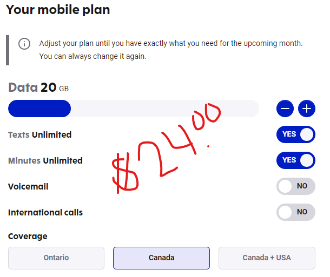
Task: Click the empty gray part of data slider
Action: (165, 109)
